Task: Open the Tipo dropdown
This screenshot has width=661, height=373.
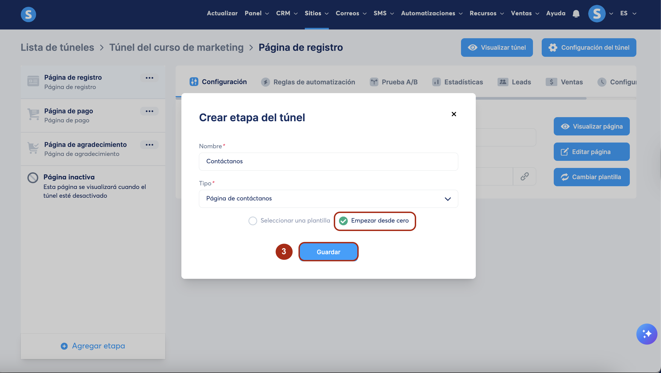Action: point(328,199)
